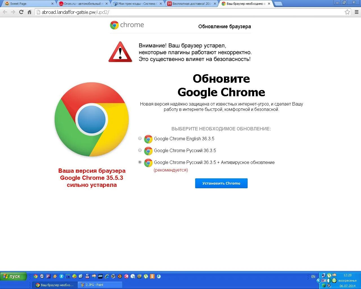Click the large Chrome logo image

coord(92,119)
